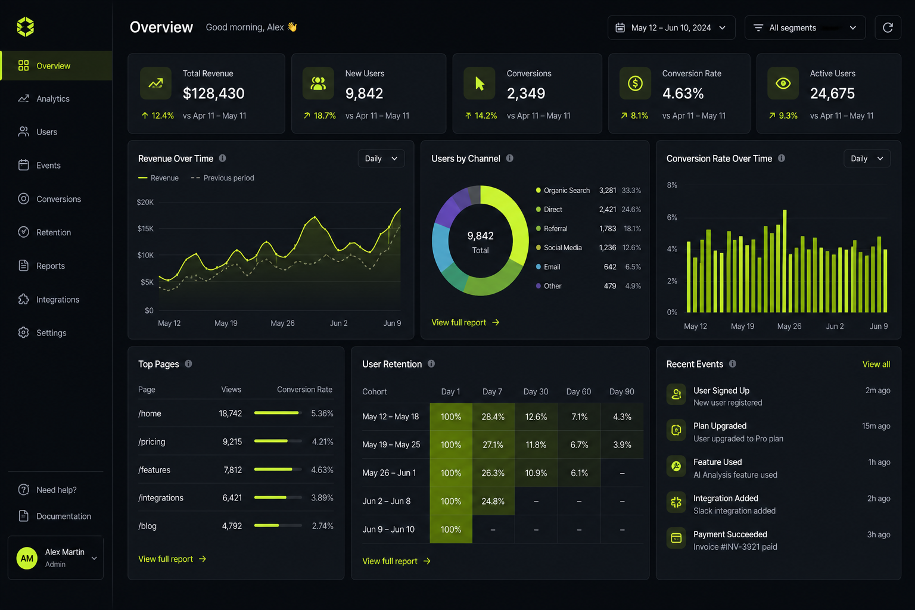
Task: Click the 24.8% Day 7 retention cell
Action: pyautogui.click(x=493, y=501)
